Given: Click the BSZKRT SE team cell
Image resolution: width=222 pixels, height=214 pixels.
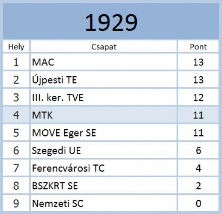Looking at the screenshot, I should 104,186.
